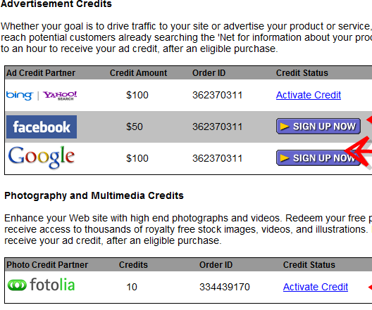372x310 pixels.
Task: Select the Ad Credit Partner column header
Action: coord(41,73)
